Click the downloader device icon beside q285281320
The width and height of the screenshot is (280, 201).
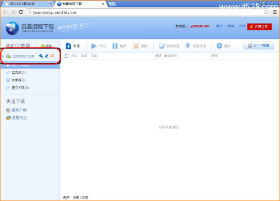click(x=8, y=56)
